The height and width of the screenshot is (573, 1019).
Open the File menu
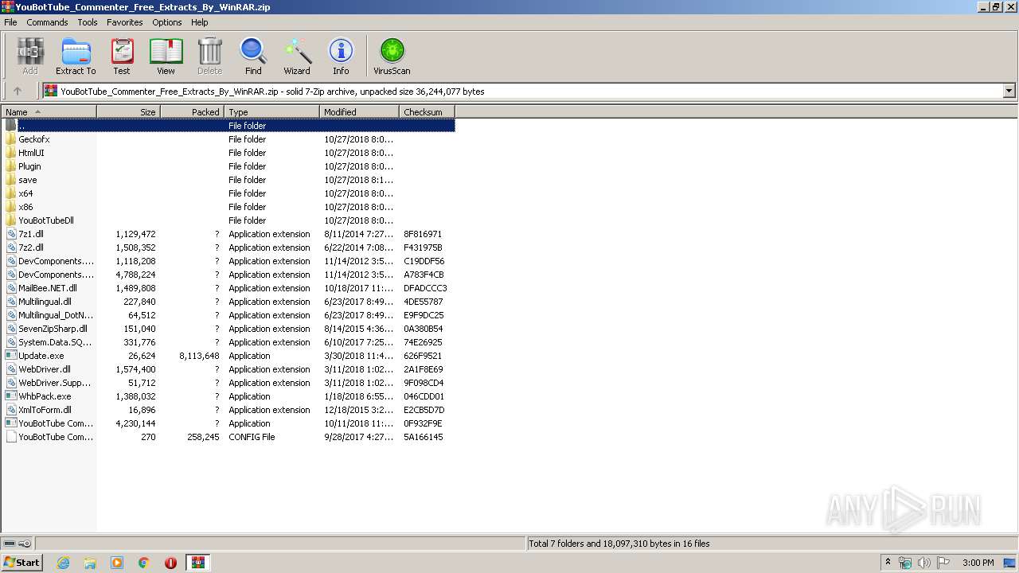pyautogui.click(x=10, y=22)
